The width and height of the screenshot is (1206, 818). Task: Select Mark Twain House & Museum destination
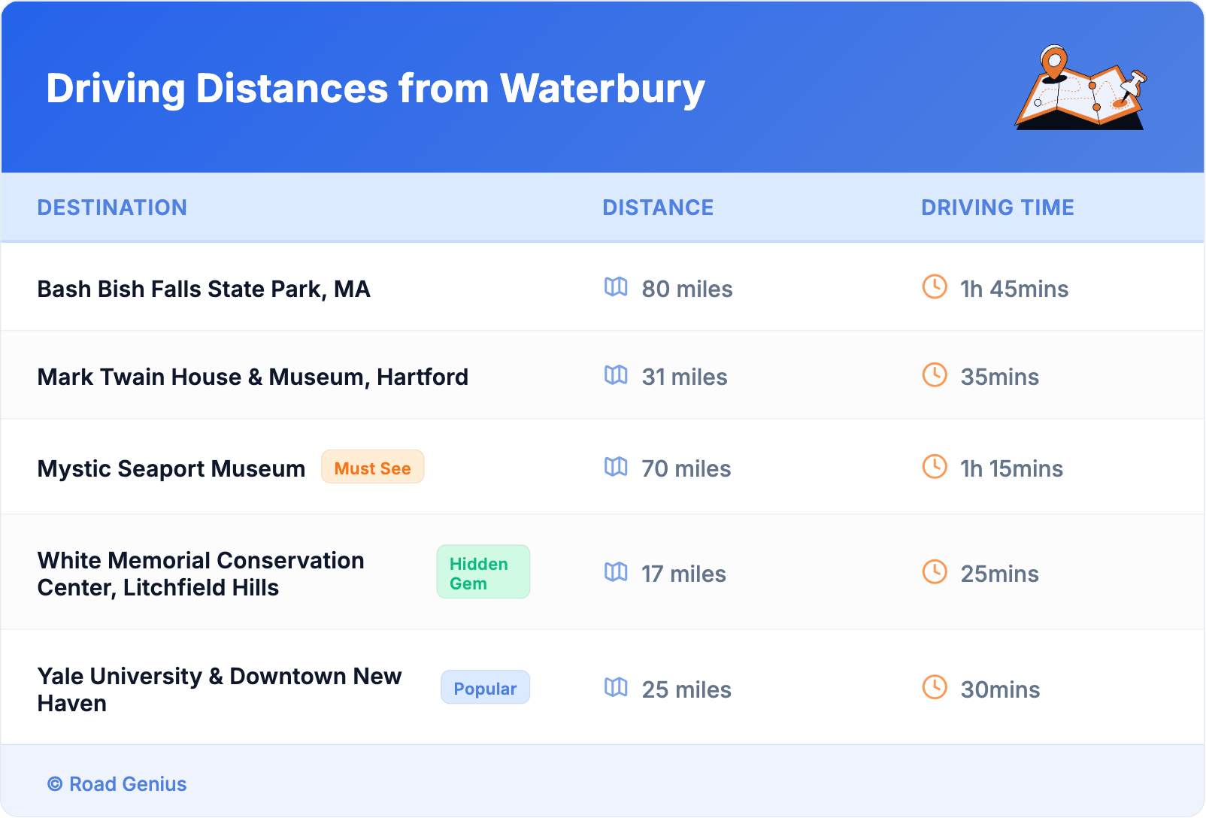[253, 377]
